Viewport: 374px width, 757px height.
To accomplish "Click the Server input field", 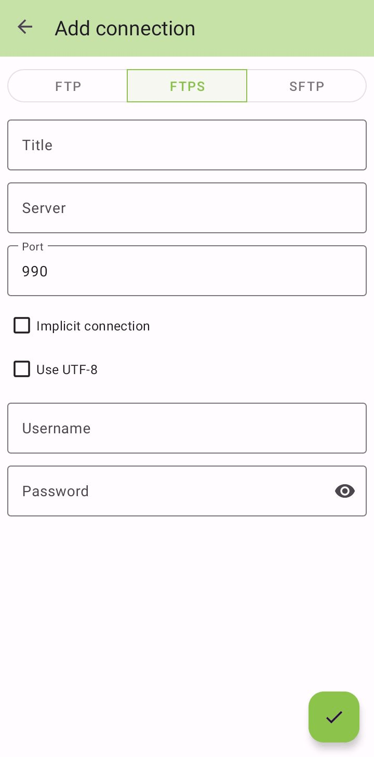I will 187,208.
